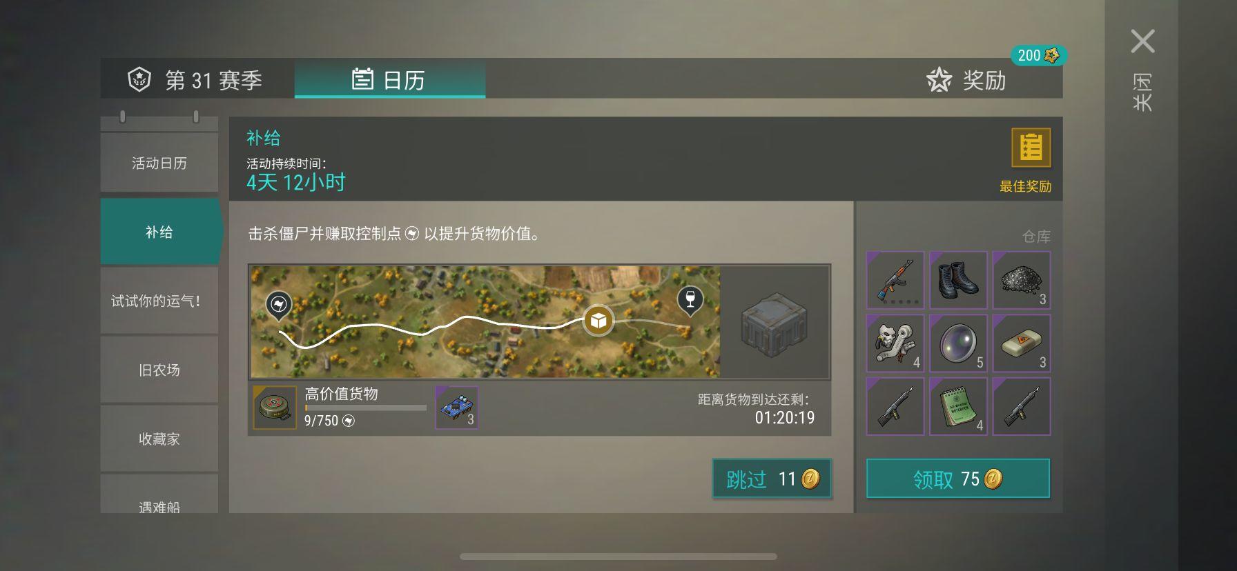Viewport: 1237px width, 571px height.
Task: Tap the blue circuit board reward icon
Action: (x=456, y=407)
